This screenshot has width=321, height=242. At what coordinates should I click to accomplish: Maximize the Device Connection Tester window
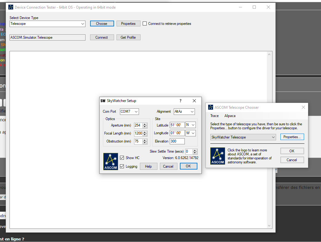point(254,7)
